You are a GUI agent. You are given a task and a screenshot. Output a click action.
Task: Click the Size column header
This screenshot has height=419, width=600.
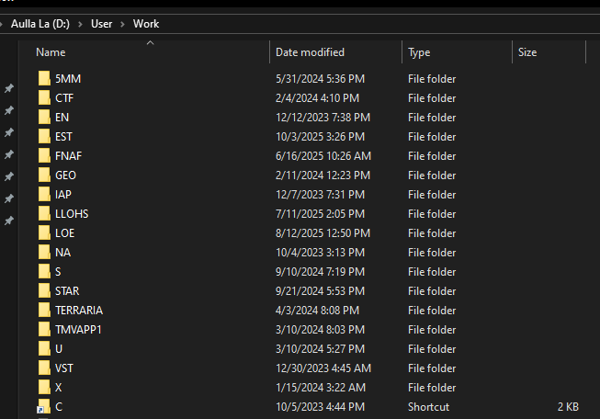click(527, 53)
